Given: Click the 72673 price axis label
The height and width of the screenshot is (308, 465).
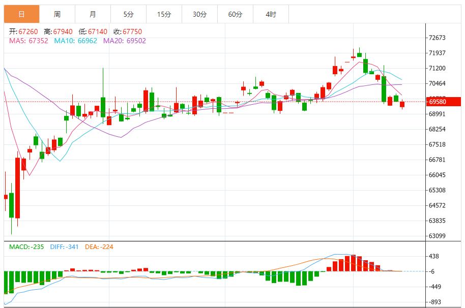Looking at the screenshot, I should pyautogui.click(x=438, y=38).
